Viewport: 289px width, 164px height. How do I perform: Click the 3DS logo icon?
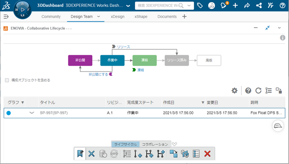(6, 6)
